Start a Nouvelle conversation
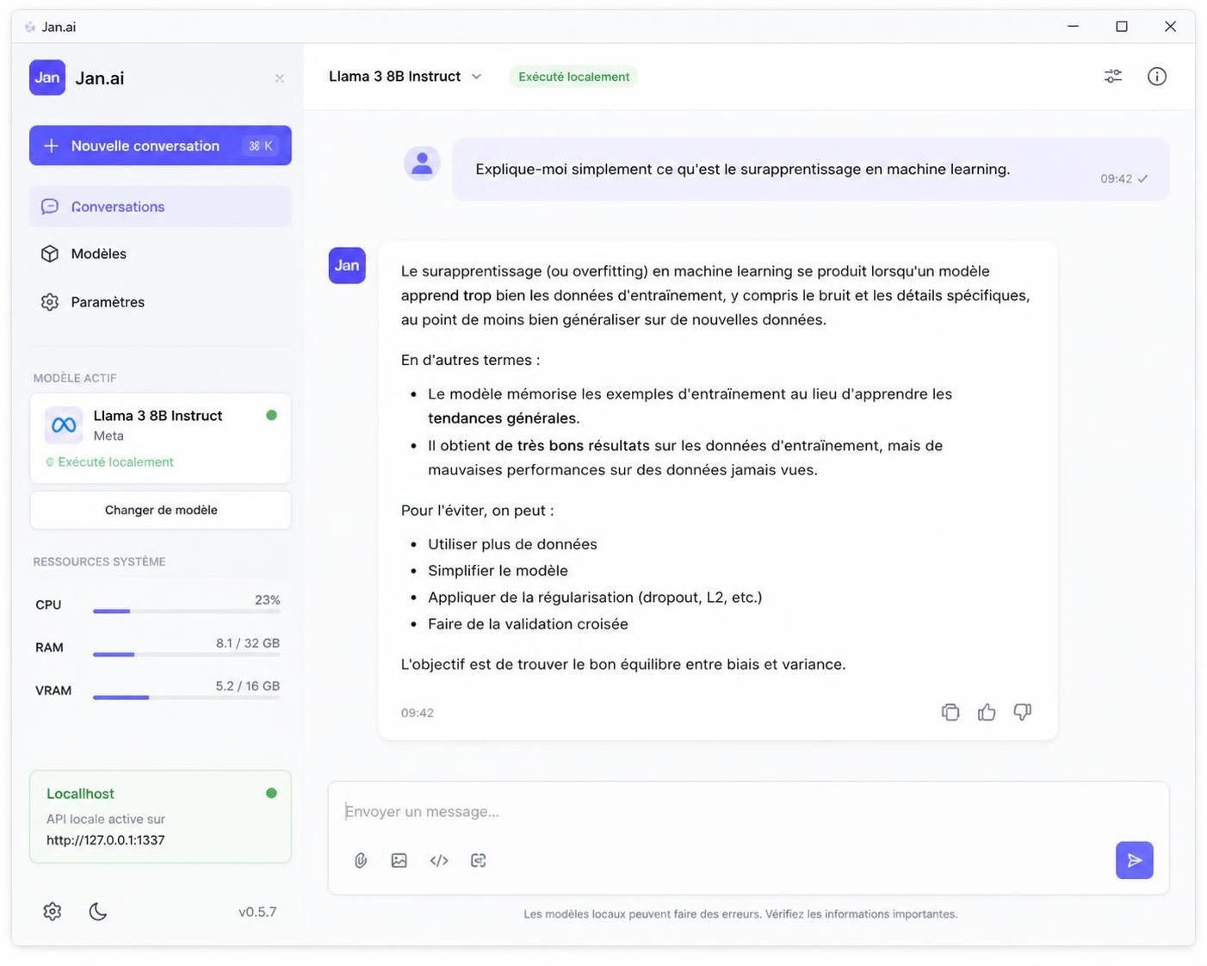This screenshot has height=966, width=1207. [x=160, y=146]
